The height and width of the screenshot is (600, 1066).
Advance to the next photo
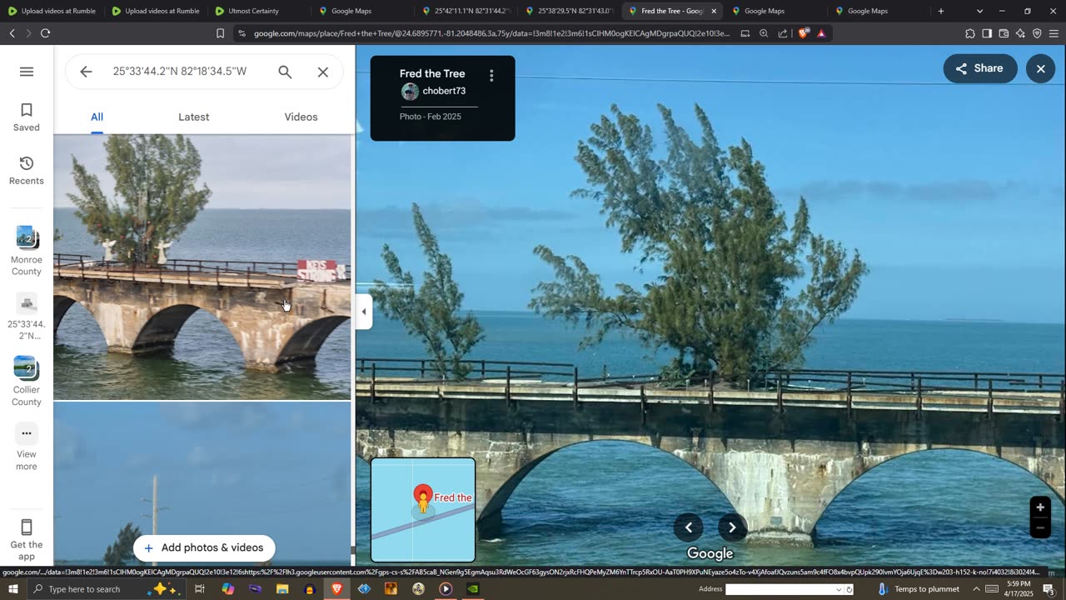(x=731, y=527)
